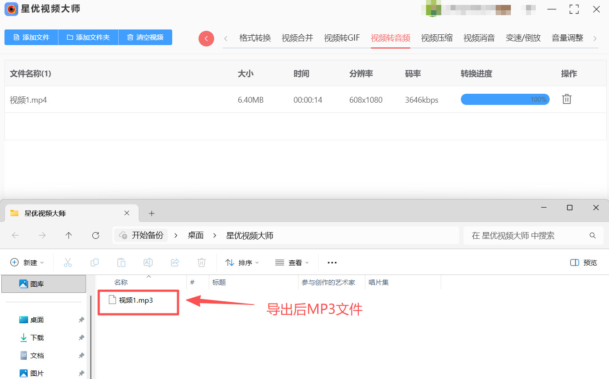609x379 pixels.
Task: Unpin 文档 using its pin icon
Action: tap(81, 355)
